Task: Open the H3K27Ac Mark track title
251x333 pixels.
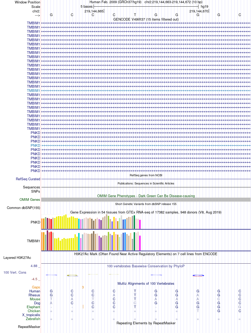Action: point(146,254)
